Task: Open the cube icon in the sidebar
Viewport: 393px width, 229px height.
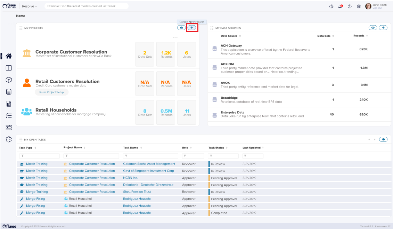Action: point(9,80)
